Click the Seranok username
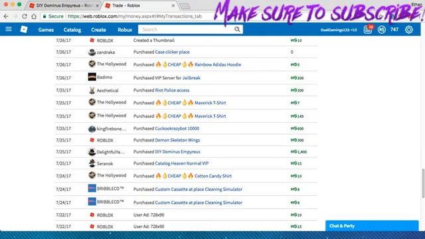 click(105, 164)
